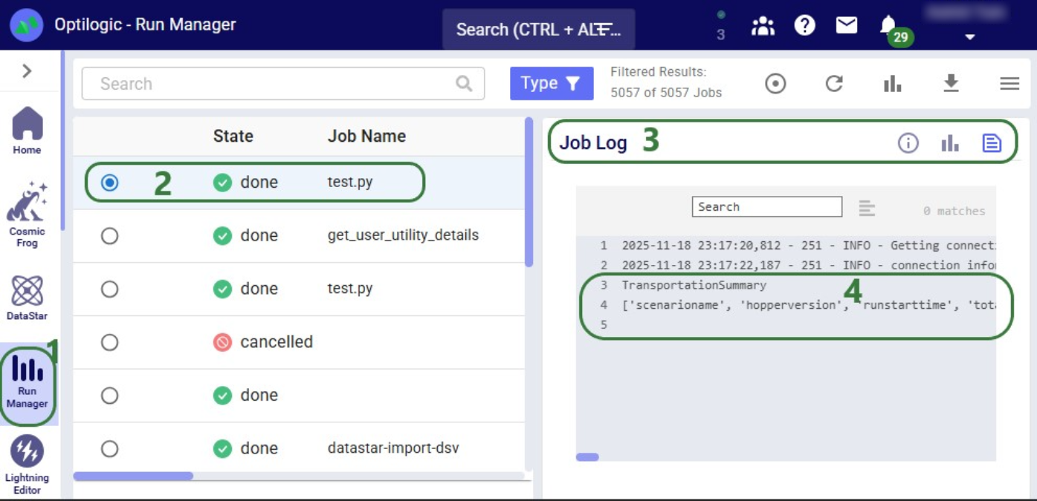Image resolution: width=1037 pixels, height=501 pixels.
Task: Click the job list horizontal scrollbar
Action: click(133, 476)
